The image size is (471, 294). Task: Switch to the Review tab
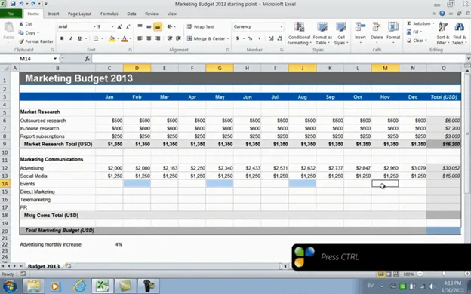(x=152, y=14)
